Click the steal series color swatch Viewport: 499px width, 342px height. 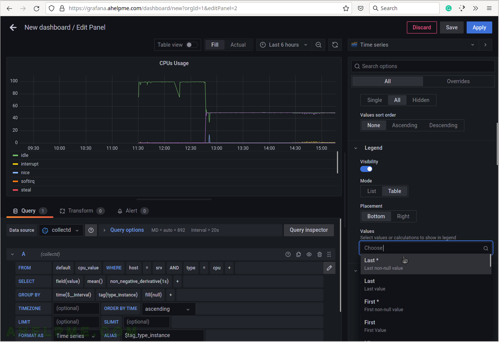pyautogui.click(x=15, y=190)
